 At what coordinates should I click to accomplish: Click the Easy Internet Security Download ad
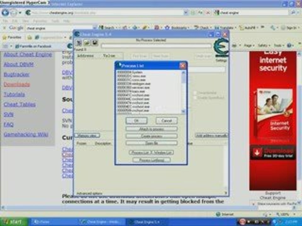pyautogui.click(x=273, y=153)
